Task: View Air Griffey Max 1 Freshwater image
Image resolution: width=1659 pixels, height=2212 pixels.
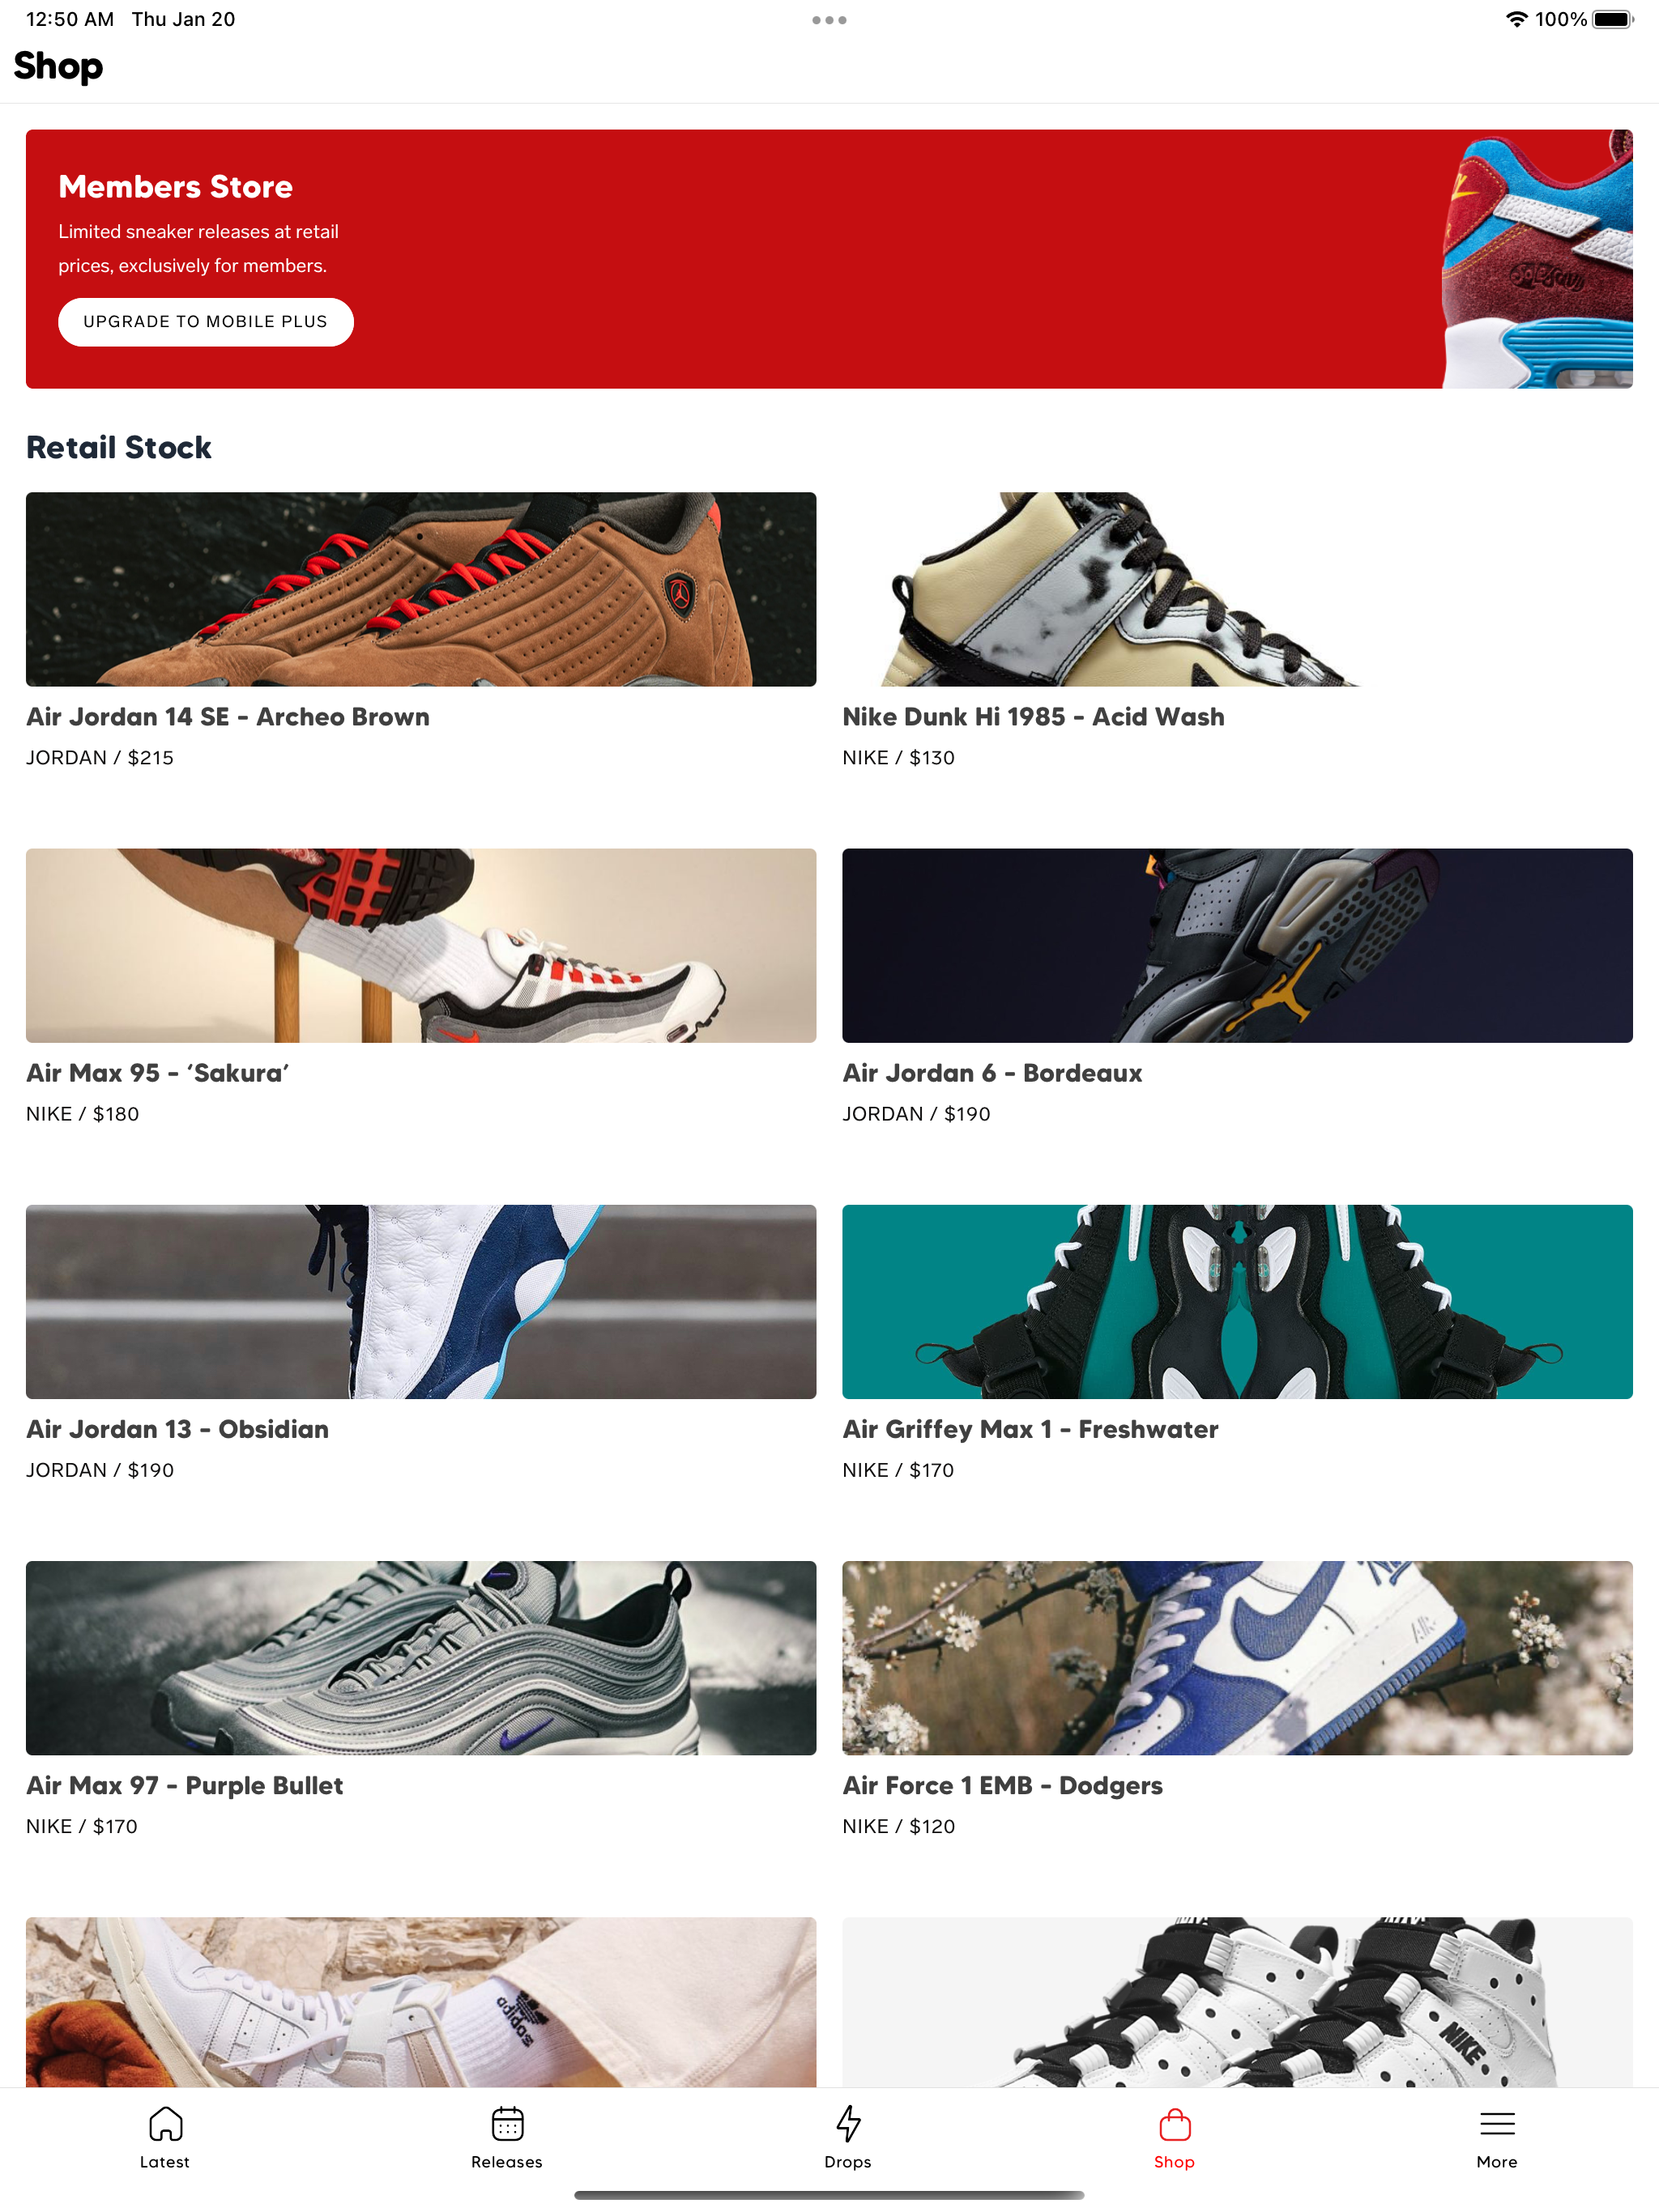Action: (1237, 1301)
